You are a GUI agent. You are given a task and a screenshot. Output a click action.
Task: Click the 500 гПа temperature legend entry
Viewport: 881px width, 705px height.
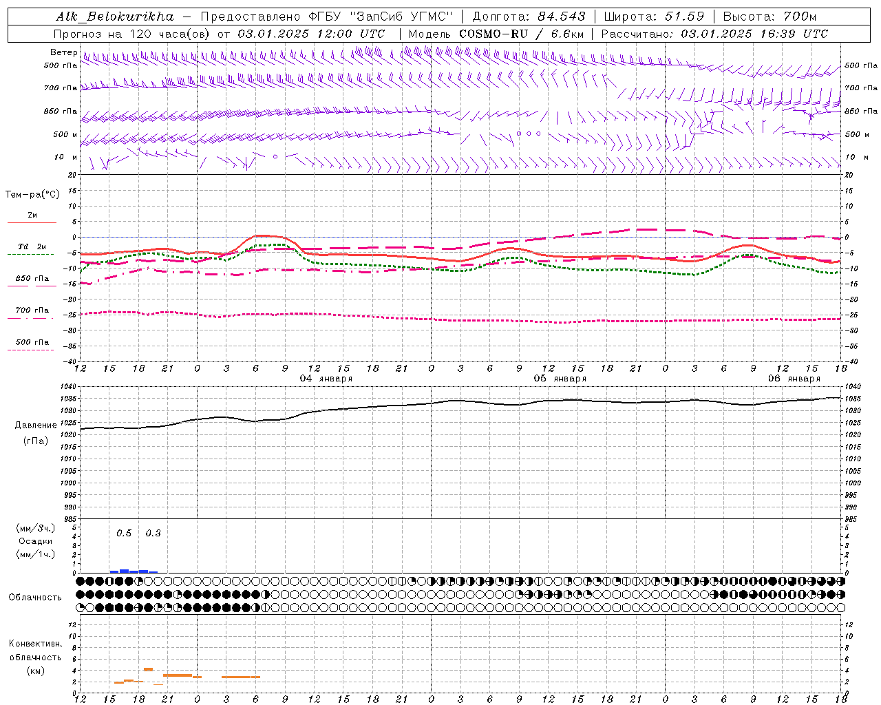(x=32, y=342)
